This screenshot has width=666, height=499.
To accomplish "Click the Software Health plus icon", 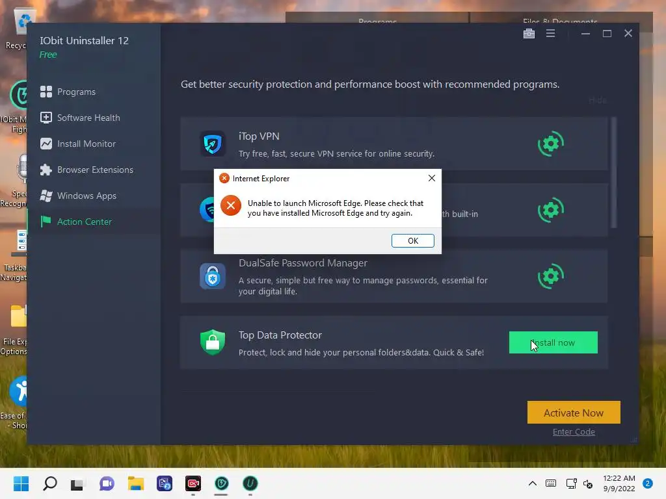I will pyautogui.click(x=46, y=118).
